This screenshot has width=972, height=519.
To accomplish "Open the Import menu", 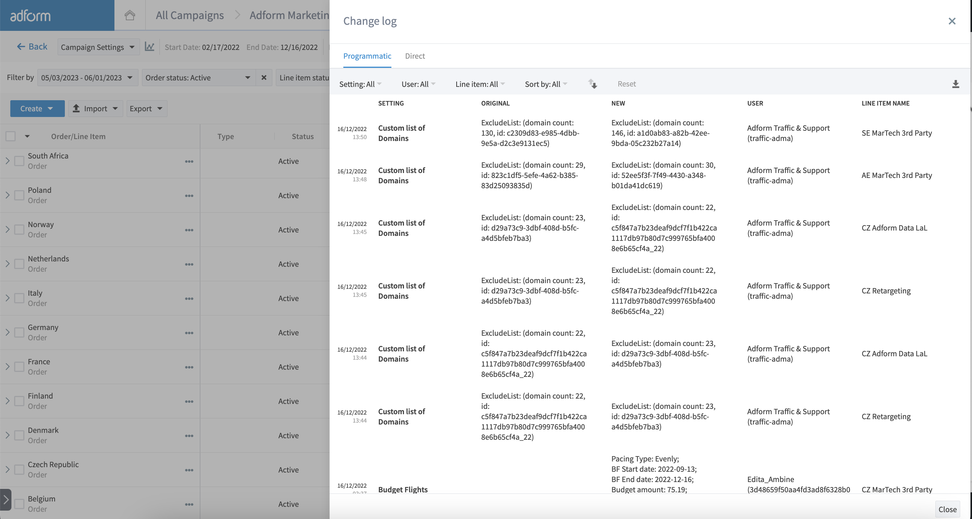I will tap(95, 109).
